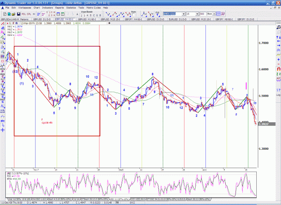
Task: Expand the symbol name dropdown
Action: pyautogui.click(x=183, y=14)
